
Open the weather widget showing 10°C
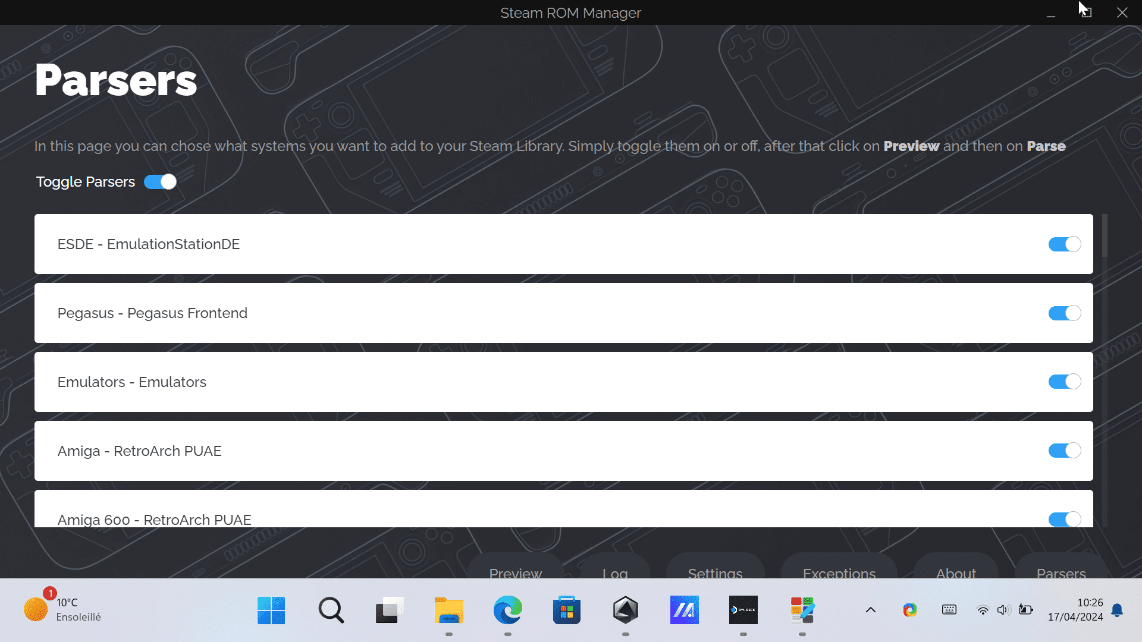coord(62,610)
